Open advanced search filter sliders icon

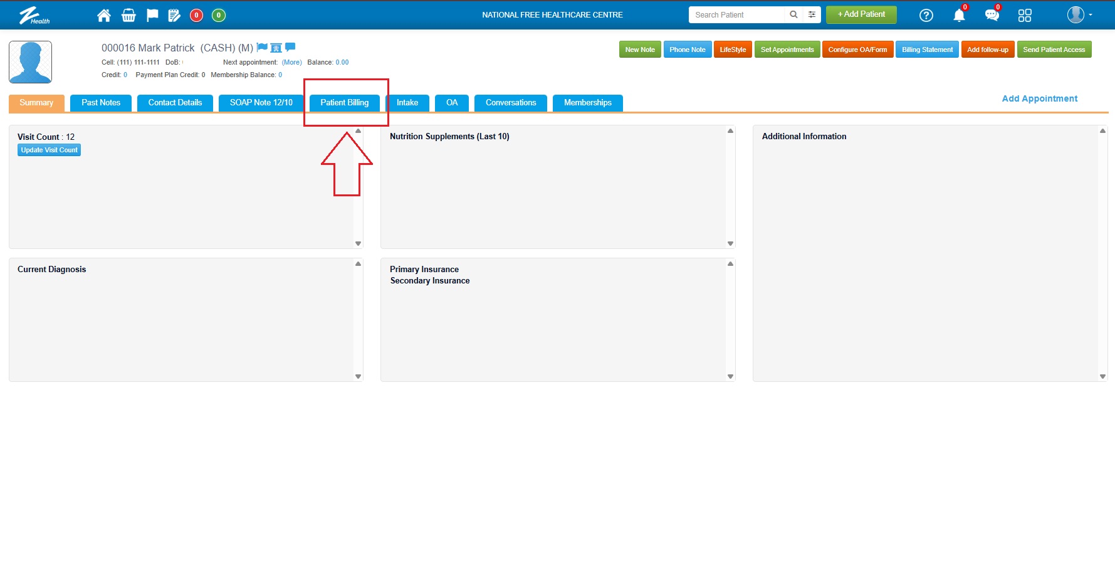coord(812,14)
